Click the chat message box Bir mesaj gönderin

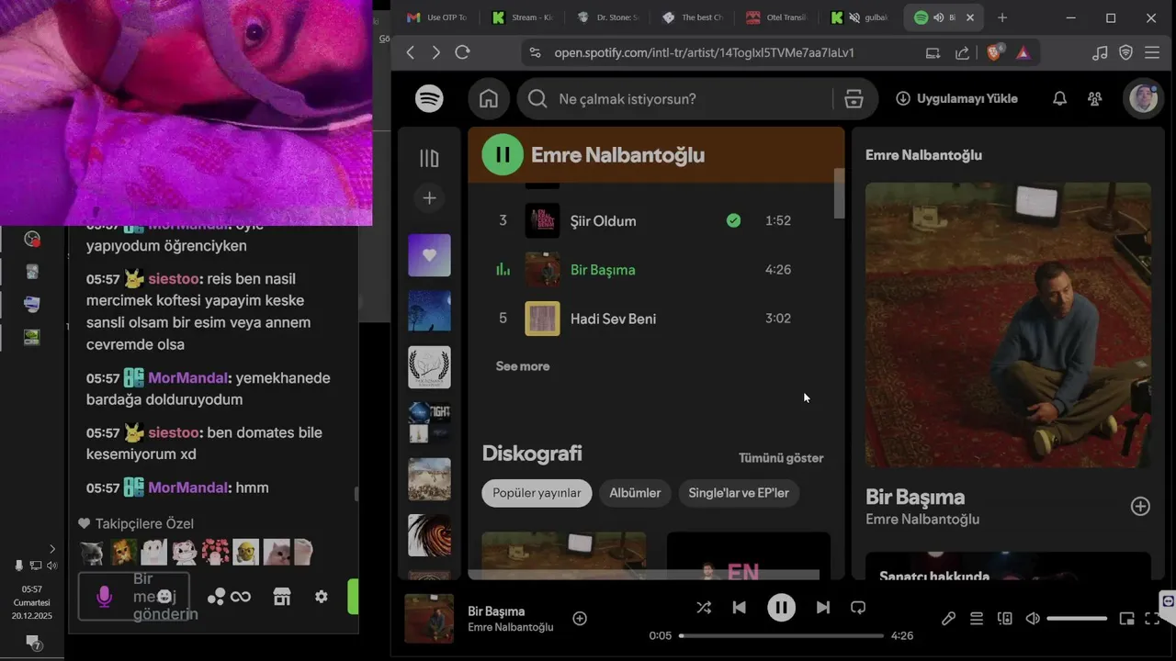point(134,597)
